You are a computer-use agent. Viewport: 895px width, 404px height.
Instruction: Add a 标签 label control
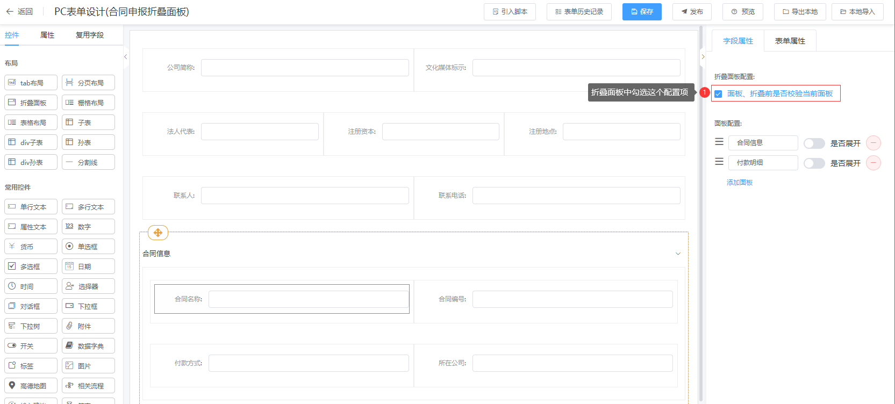coord(31,366)
